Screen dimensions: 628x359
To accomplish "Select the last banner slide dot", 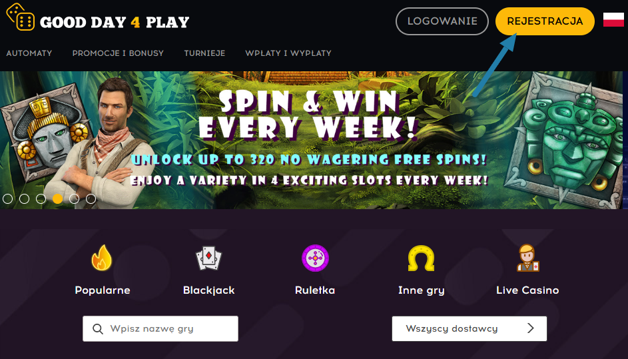I will click(91, 198).
